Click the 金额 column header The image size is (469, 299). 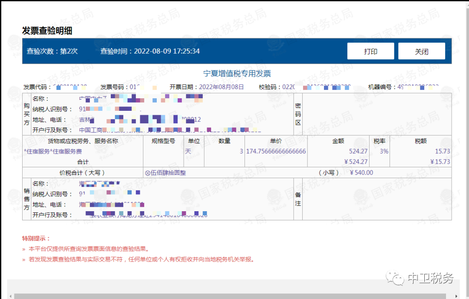(x=338, y=141)
